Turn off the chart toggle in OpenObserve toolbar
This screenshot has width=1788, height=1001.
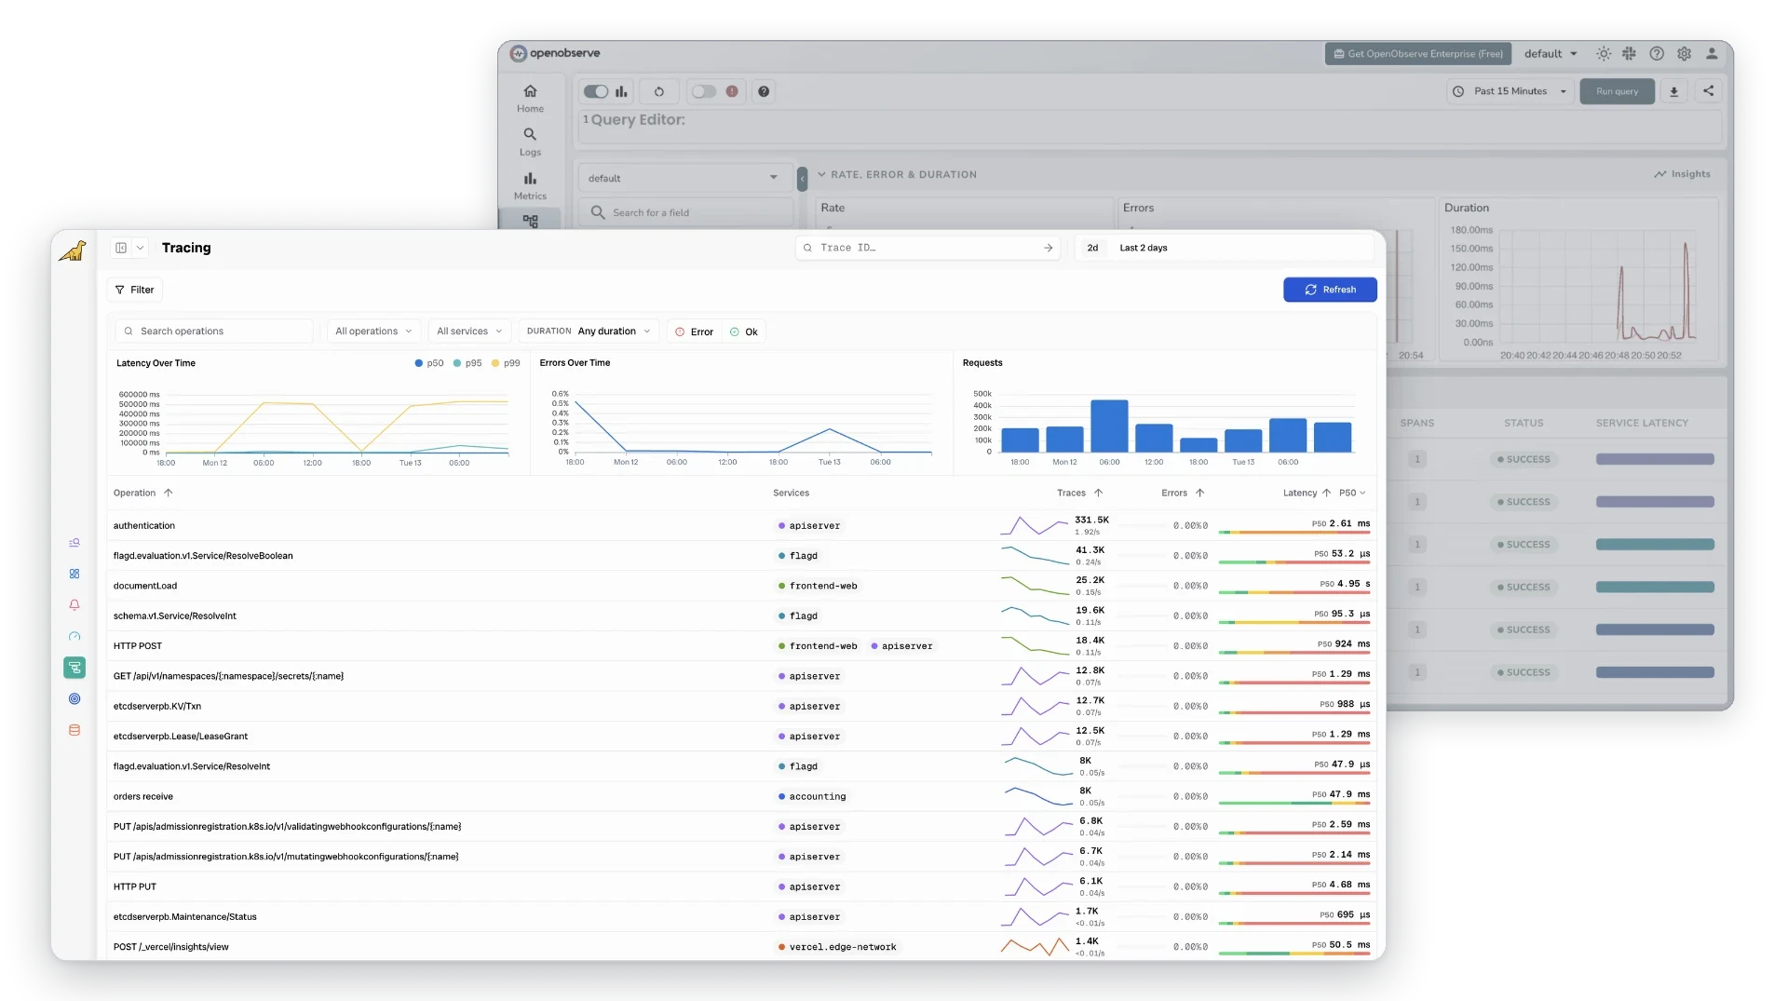coord(596,91)
